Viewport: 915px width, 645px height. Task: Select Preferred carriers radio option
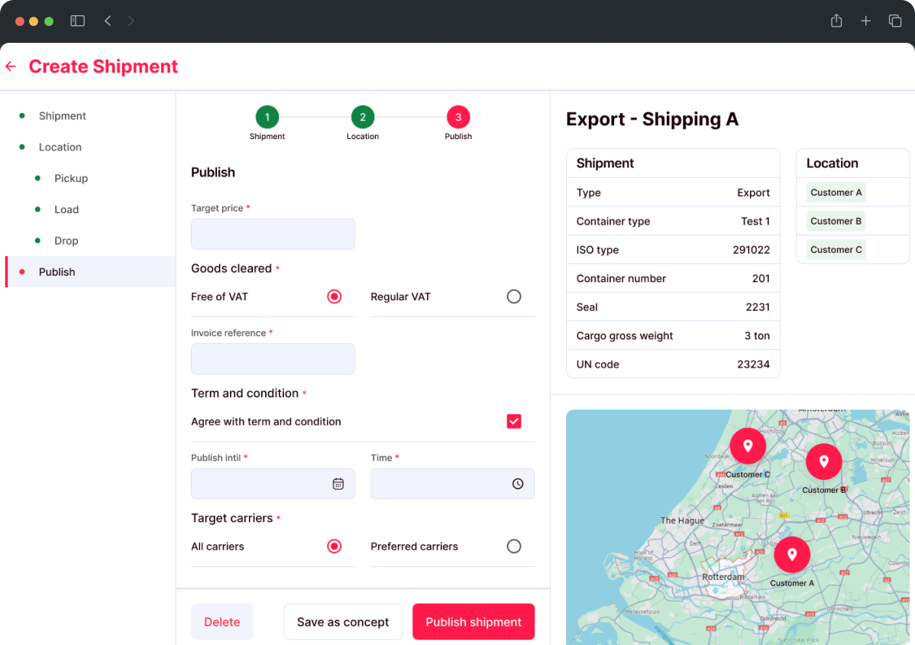514,546
